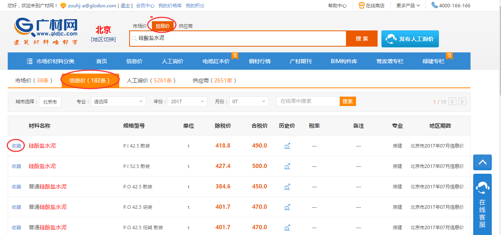Click the 在结果中搜索 input field
This screenshot has width=501, height=235.
pos(308,101)
